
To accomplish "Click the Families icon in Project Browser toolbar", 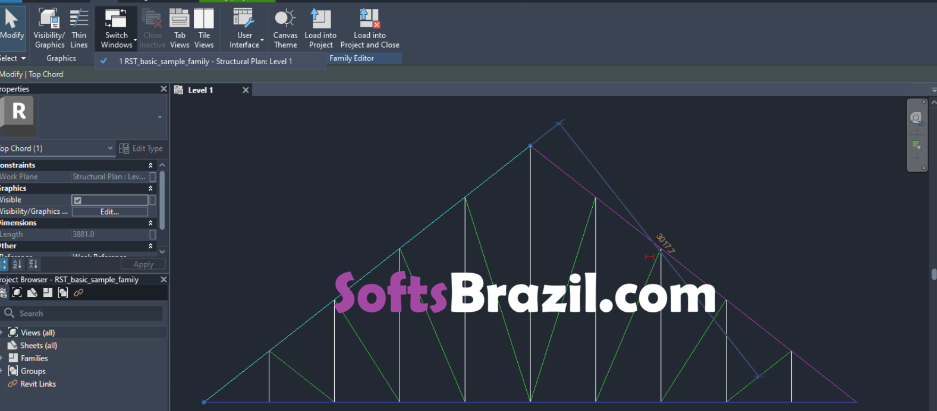I will click(x=48, y=292).
